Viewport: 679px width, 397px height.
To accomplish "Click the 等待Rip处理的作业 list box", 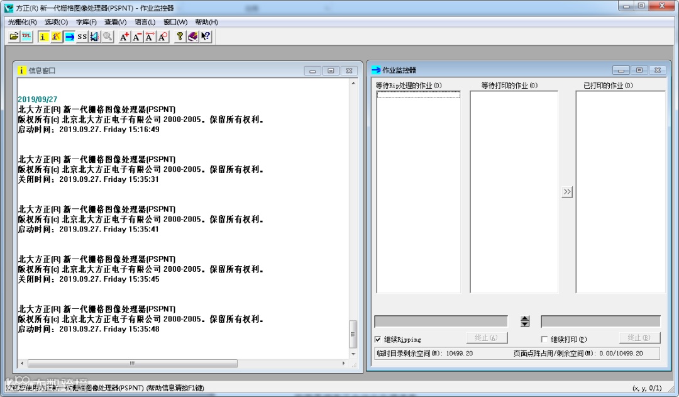I will click(418, 191).
